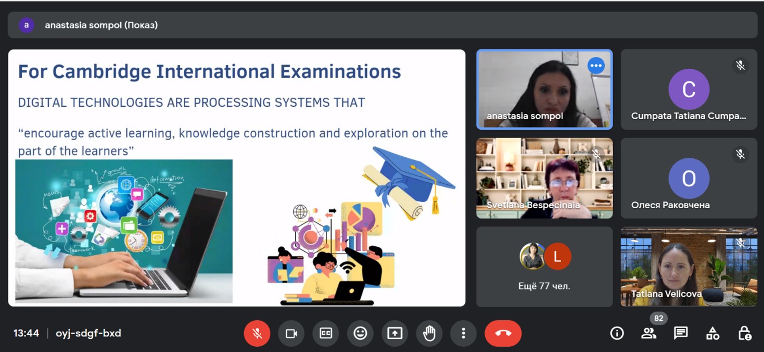Turn on closed captions
Screen dimensions: 764x352
click(x=326, y=333)
